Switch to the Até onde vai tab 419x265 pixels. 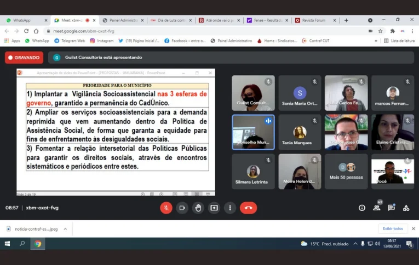tap(219, 20)
